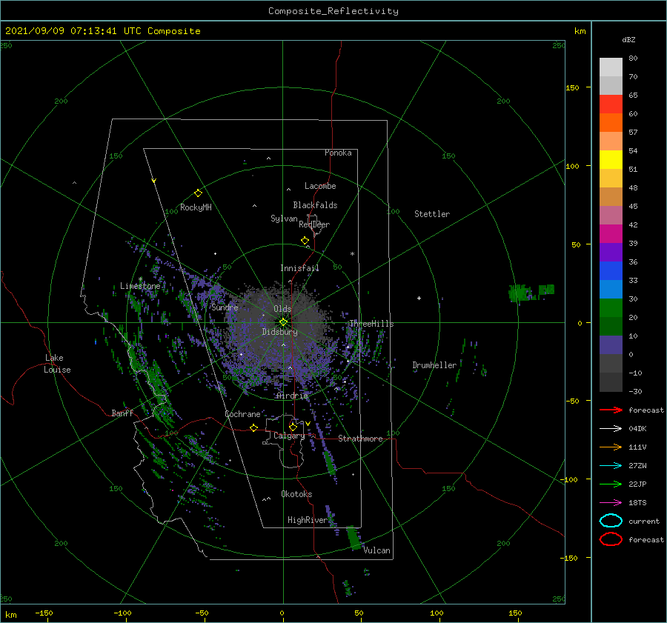Click the RockyMH label
Screen dimensions: 667x623
point(196,207)
